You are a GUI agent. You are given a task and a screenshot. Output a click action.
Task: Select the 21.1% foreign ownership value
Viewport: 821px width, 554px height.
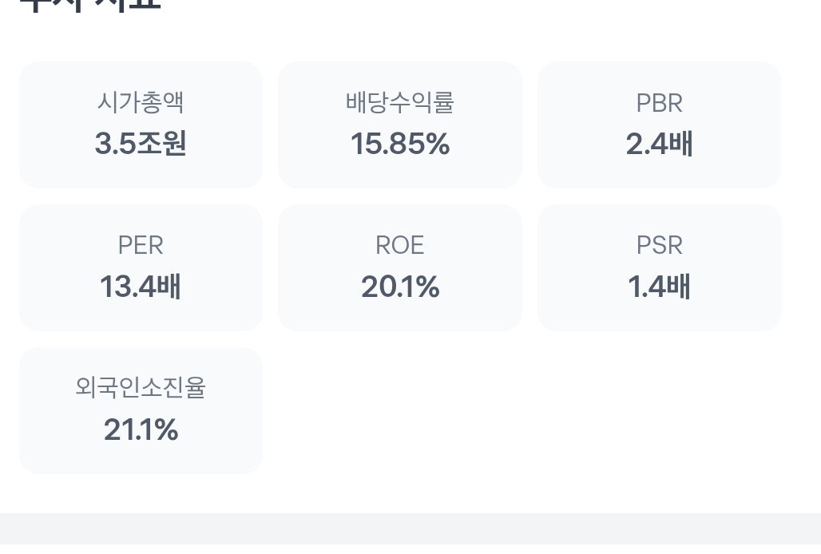(141, 430)
